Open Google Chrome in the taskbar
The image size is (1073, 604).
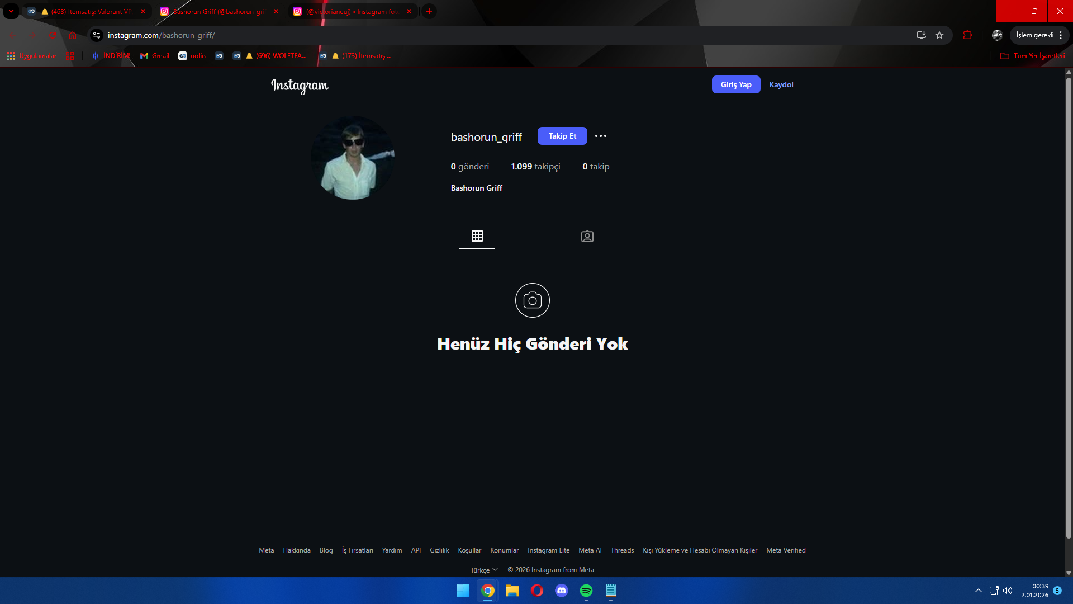(488, 591)
